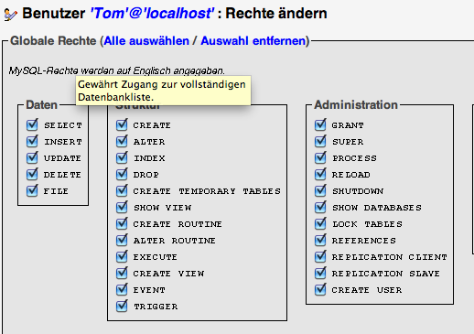Uncheck the SHOW VIEW privilege
The width and height of the screenshot is (474, 334).
122,207
